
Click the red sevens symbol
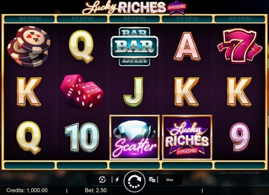(x=240, y=46)
